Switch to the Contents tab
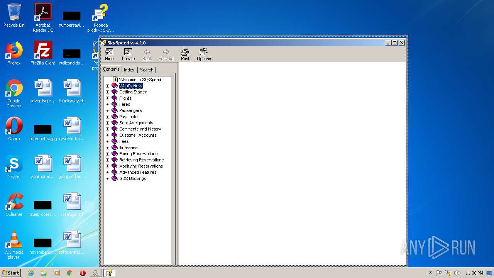 click(111, 69)
